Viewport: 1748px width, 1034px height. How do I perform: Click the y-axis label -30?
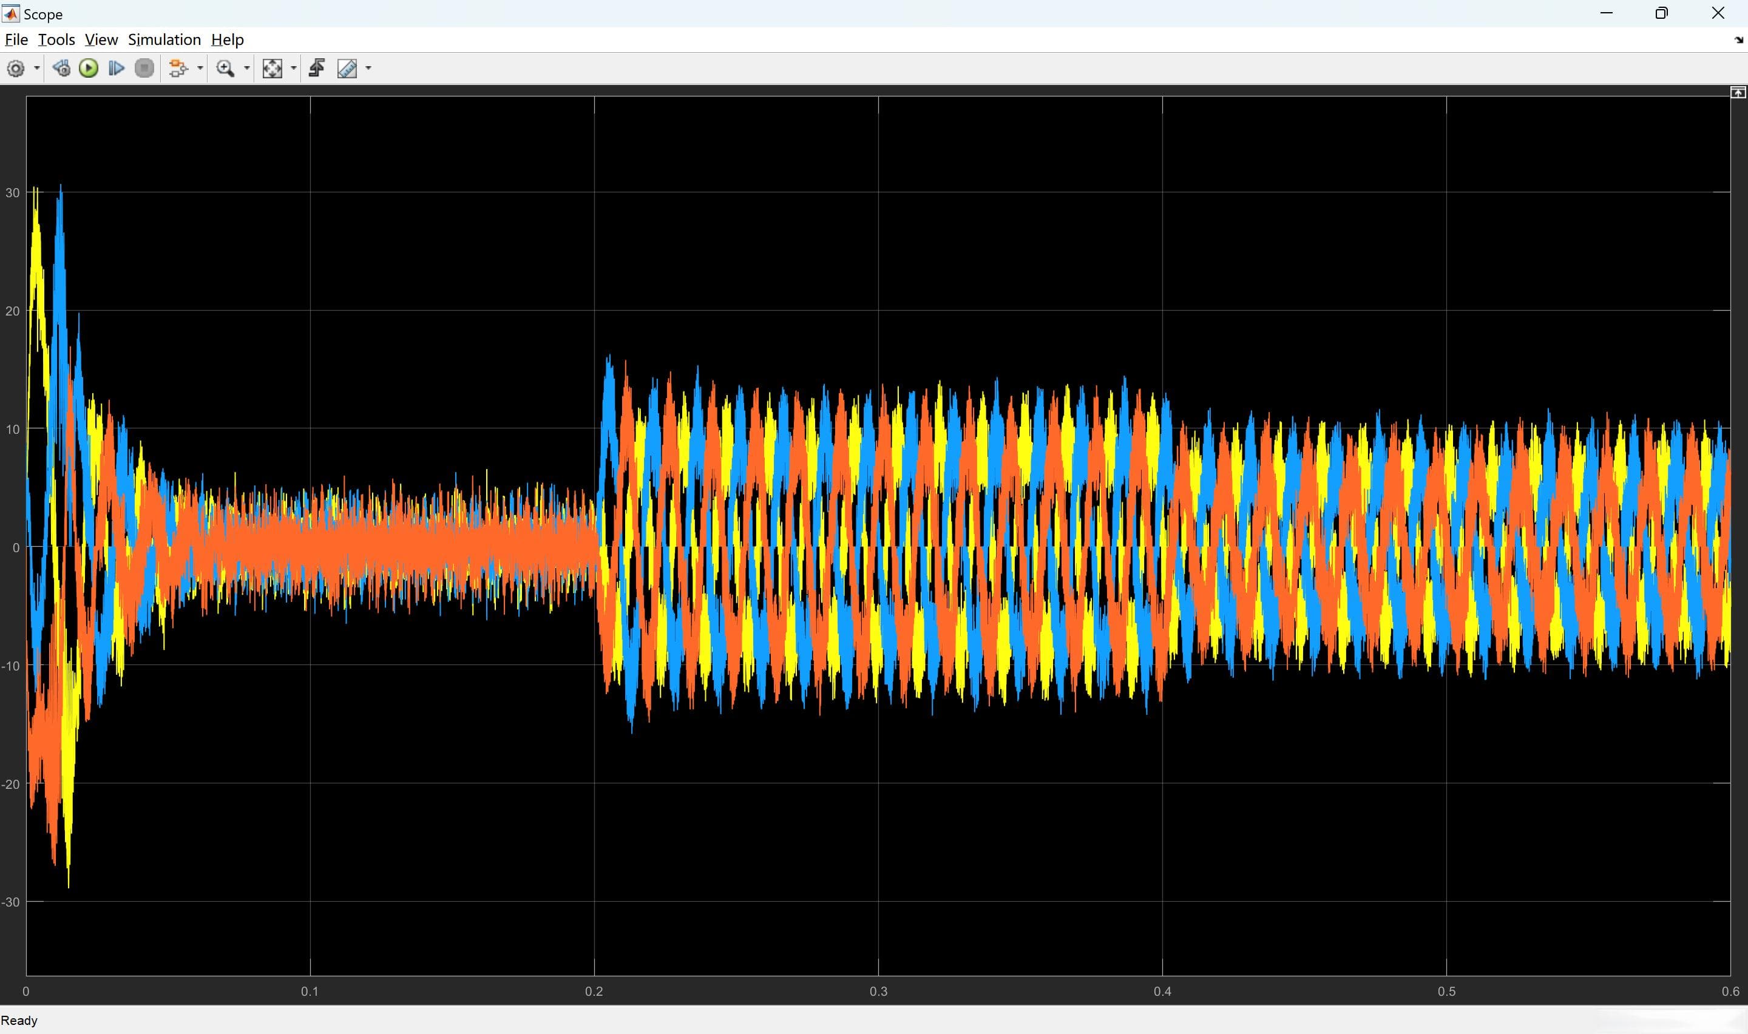pyautogui.click(x=10, y=902)
